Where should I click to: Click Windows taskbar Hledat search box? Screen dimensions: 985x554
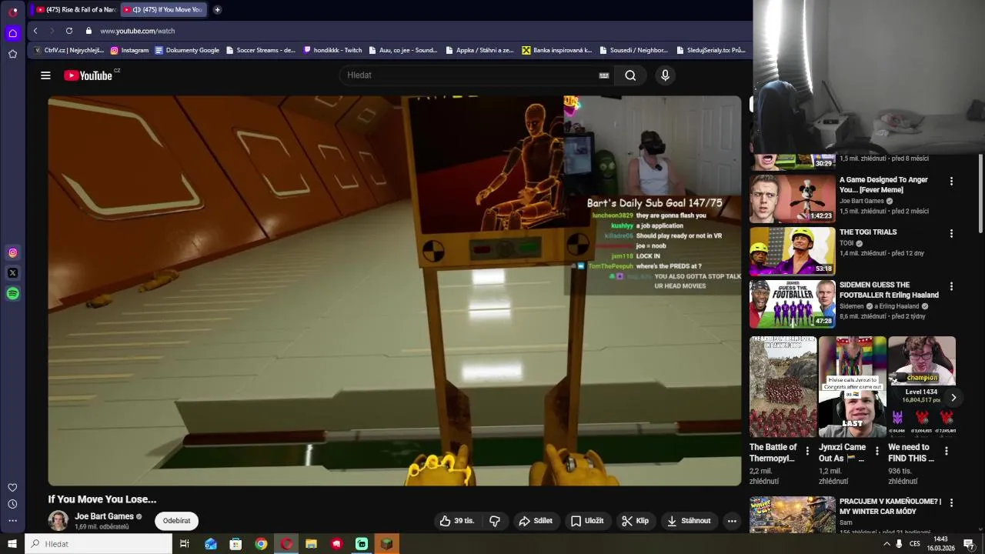(98, 544)
